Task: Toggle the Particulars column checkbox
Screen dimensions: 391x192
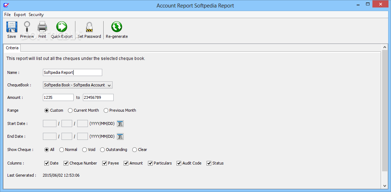Action: pyautogui.click(x=150, y=163)
